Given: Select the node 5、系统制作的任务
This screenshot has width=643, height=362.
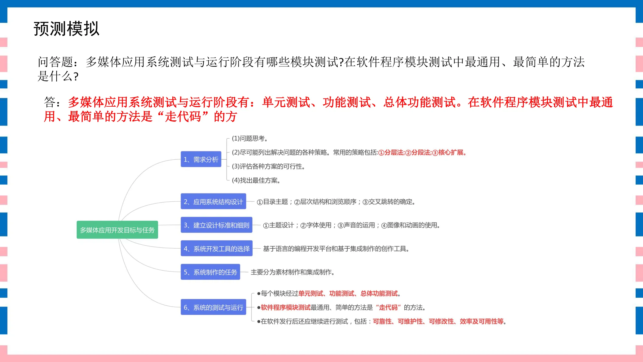Looking at the screenshot, I should pos(210,272).
